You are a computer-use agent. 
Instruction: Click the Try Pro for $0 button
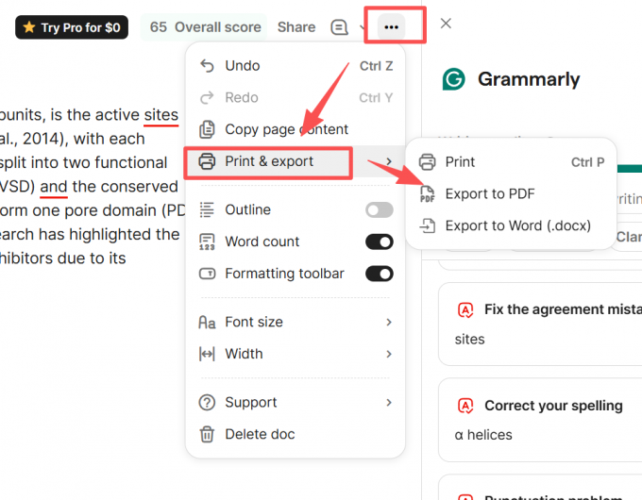tap(72, 27)
